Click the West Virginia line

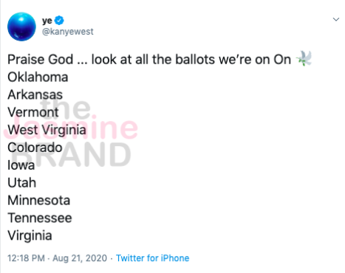pyautogui.click(x=47, y=130)
